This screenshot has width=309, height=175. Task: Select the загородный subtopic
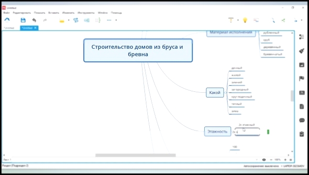click(240, 90)
